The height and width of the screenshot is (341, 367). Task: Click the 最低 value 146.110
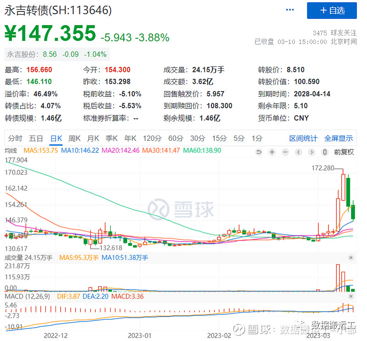[x=39, y=82]
